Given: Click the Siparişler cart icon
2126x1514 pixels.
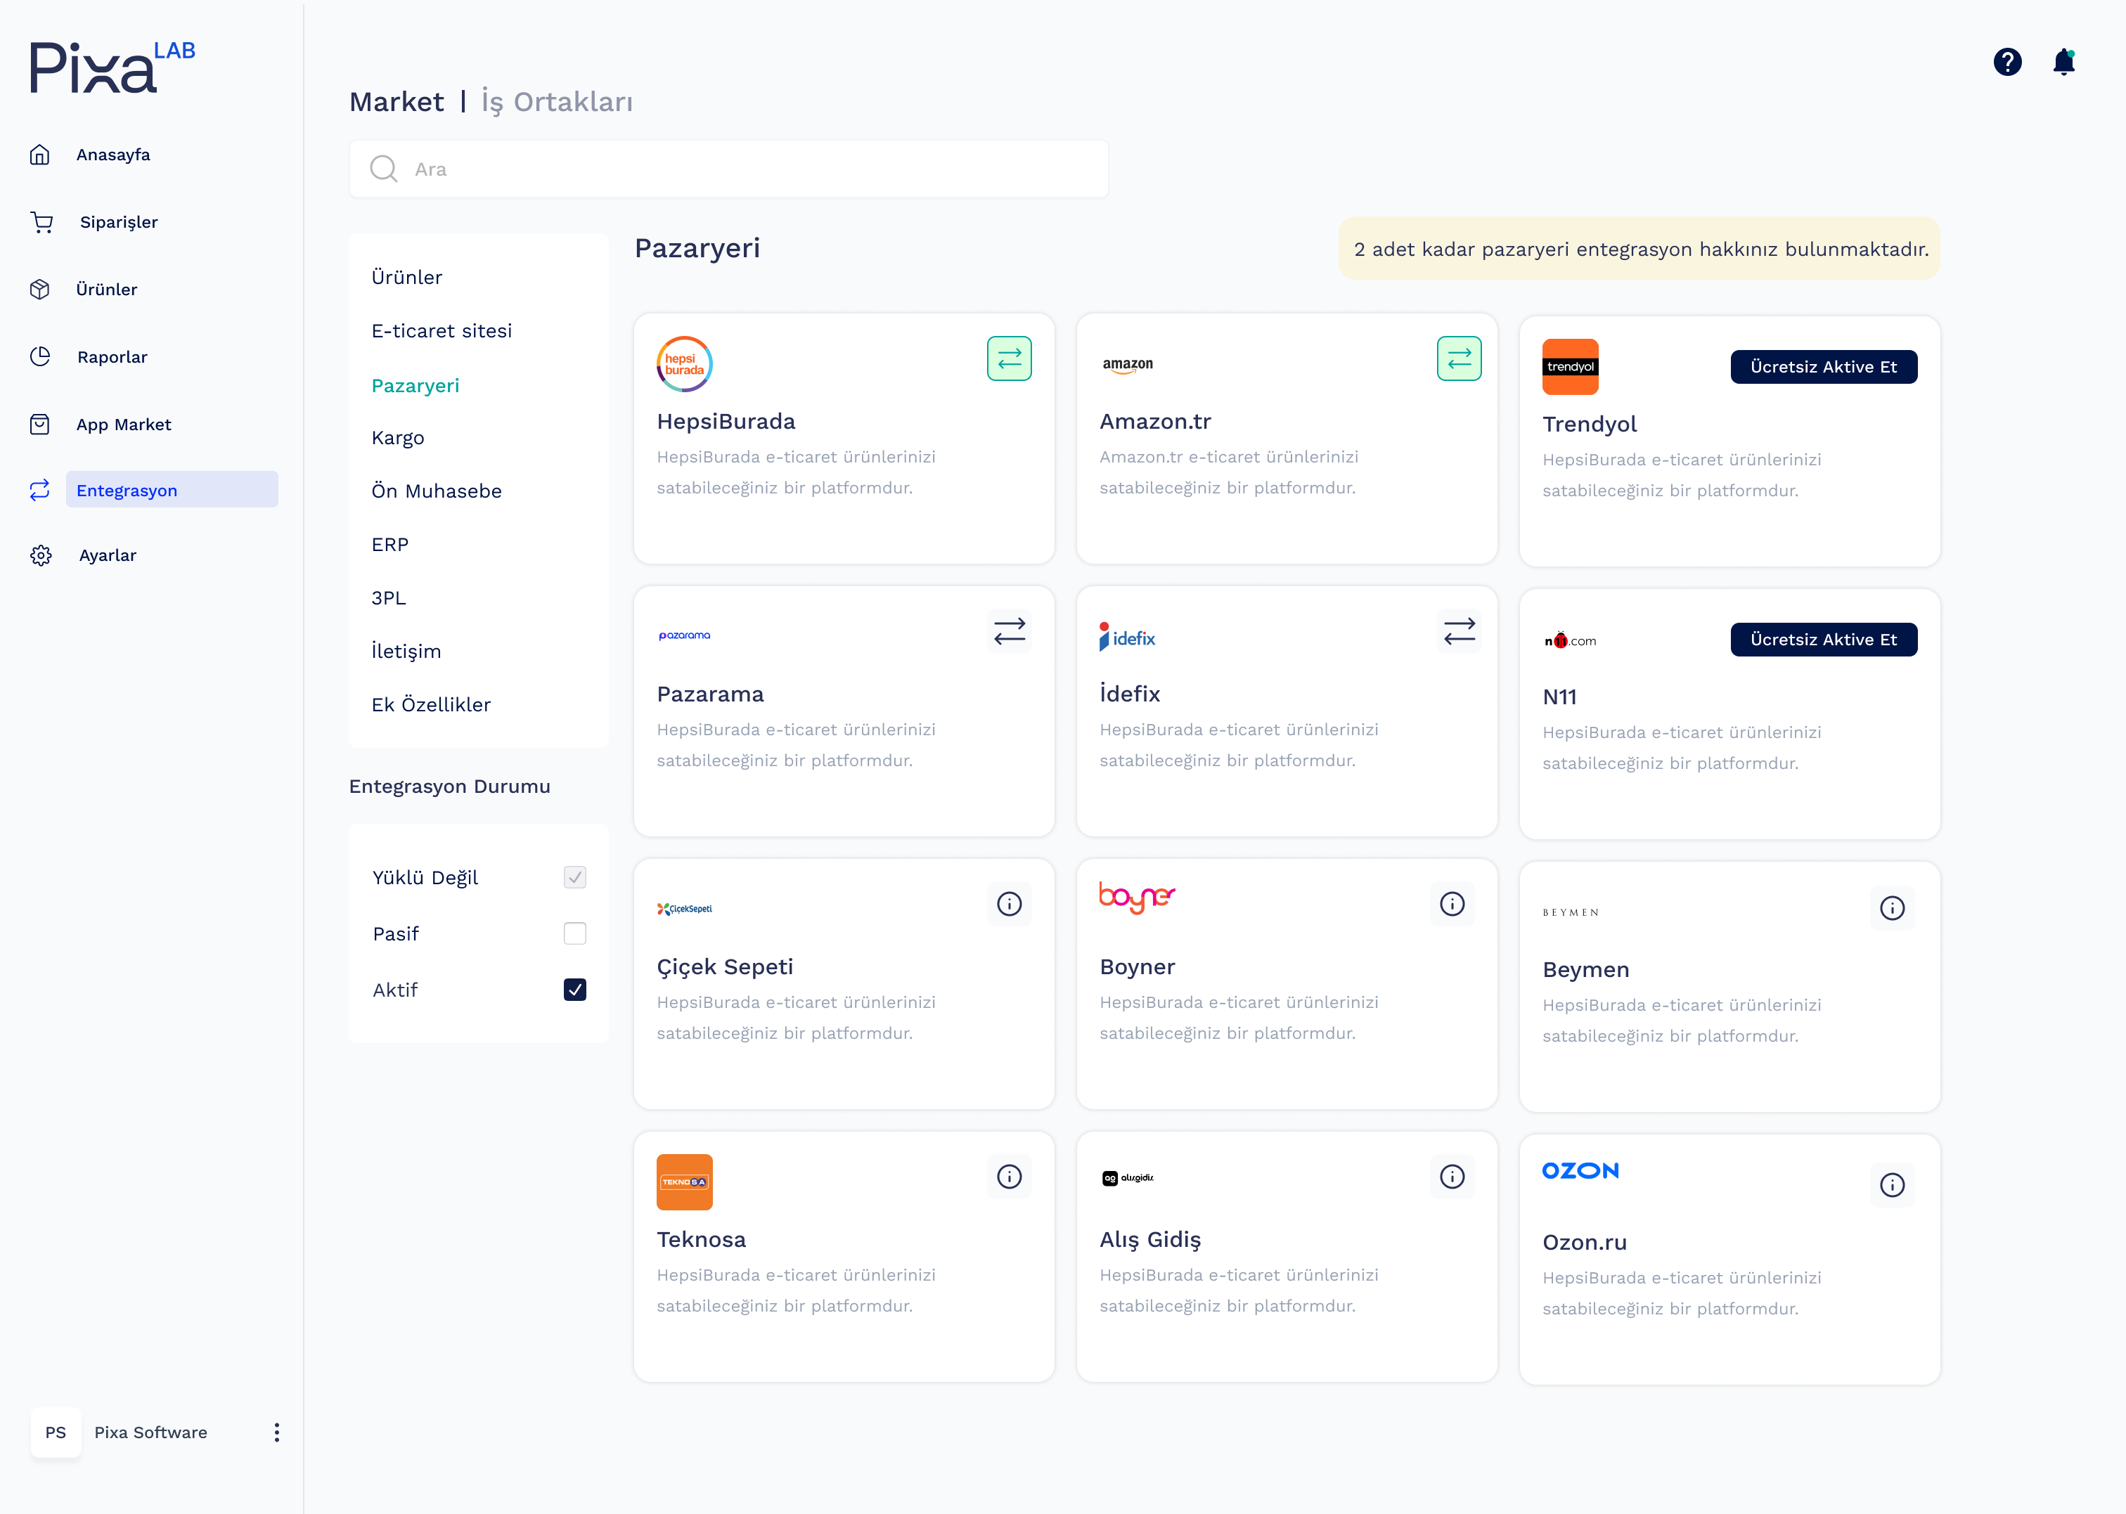Looking at the screenshot, I should coord(42,222).
